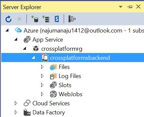The height and width of the screenshot is (117, 144).
Task: Click the WebJobs gear globe icon
Action: (x=53, y=94)
